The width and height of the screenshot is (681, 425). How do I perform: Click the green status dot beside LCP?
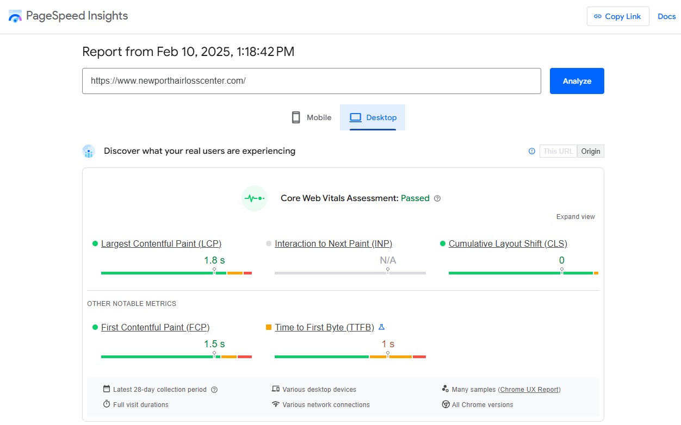[x=95, y=244]
